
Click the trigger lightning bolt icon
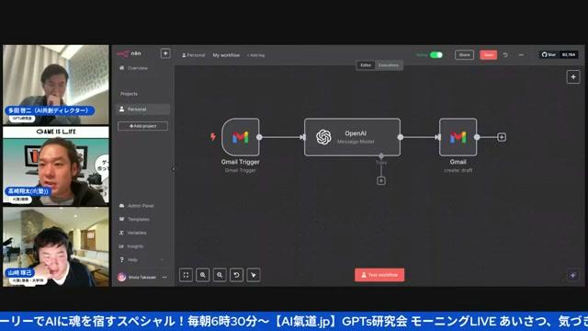tap(213, 137)
